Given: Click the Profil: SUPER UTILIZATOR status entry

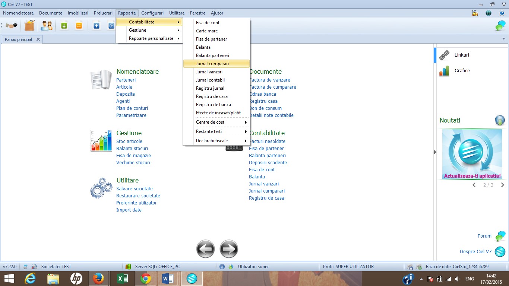Looking at the screenshot, I should 348,267.
